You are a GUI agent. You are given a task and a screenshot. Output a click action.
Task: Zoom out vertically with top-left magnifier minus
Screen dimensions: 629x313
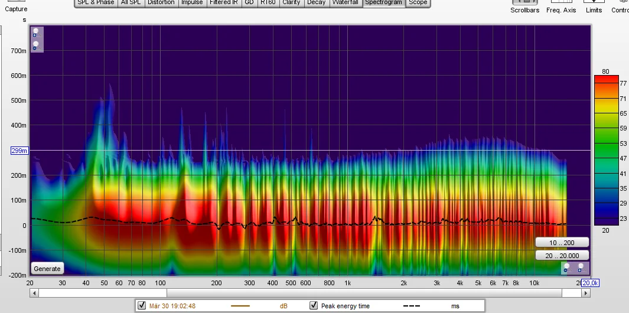point(36,45)
